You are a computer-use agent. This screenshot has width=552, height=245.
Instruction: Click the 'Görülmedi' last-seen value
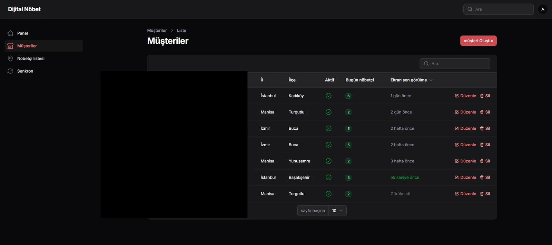click(x=400, y=194)
